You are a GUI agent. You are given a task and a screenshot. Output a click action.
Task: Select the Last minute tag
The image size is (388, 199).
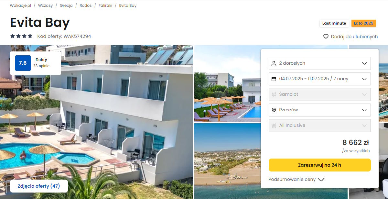point(334,23)
